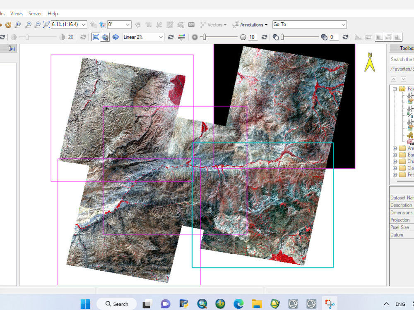Select the band-math slash tool icon in Favorites
This screenshot has width=414, height=310.
(410, 114)
